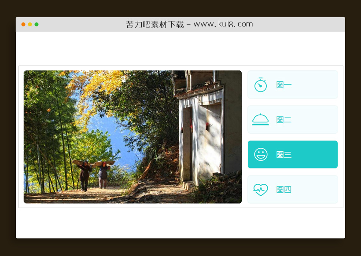
Task: Minimize window with the yellow dot
Action: (30, 25)
